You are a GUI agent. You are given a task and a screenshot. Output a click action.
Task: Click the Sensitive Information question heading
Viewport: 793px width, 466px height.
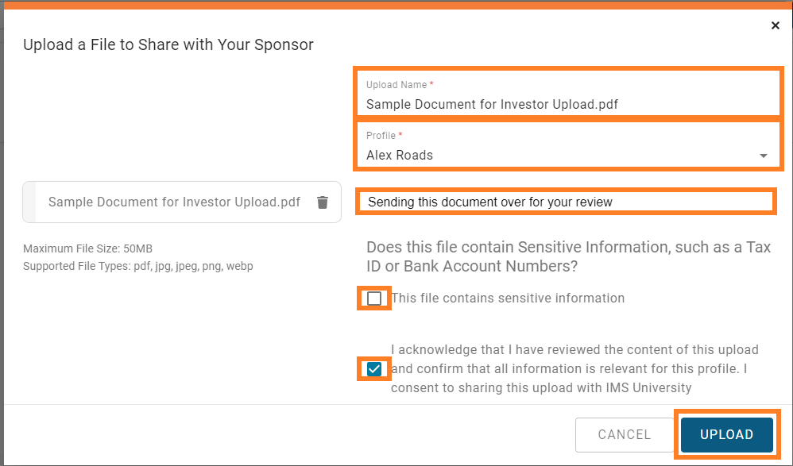point(568,256)
